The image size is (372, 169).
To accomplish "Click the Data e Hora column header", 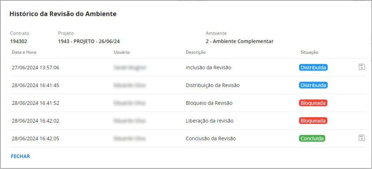I will point(24,52).
